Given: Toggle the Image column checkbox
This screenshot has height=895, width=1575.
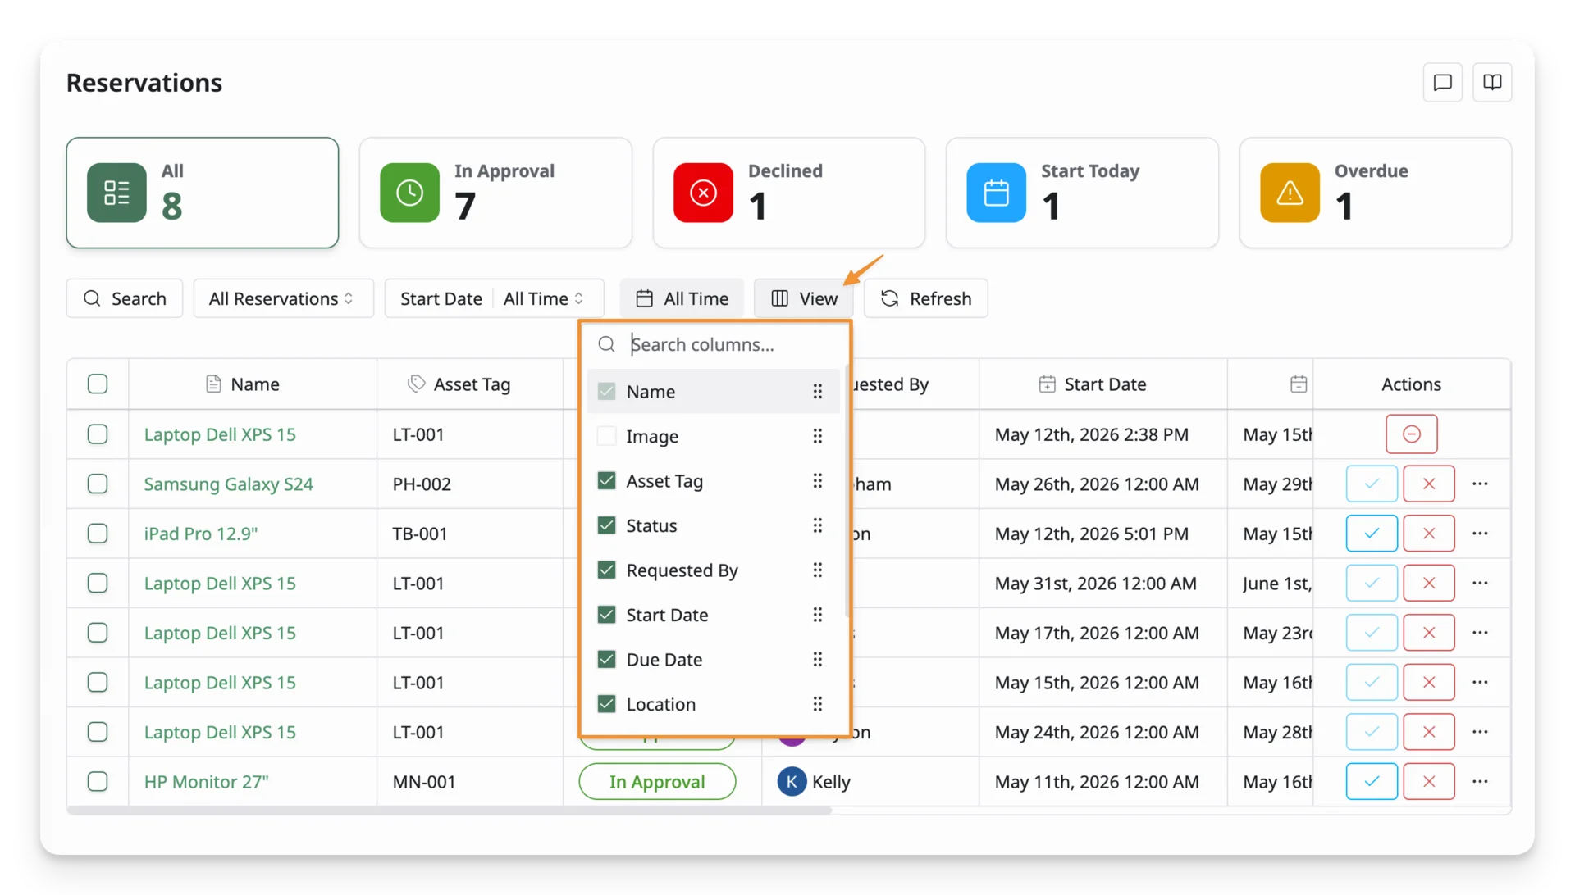Looking at the screenshot, I should tap(606, 436).
